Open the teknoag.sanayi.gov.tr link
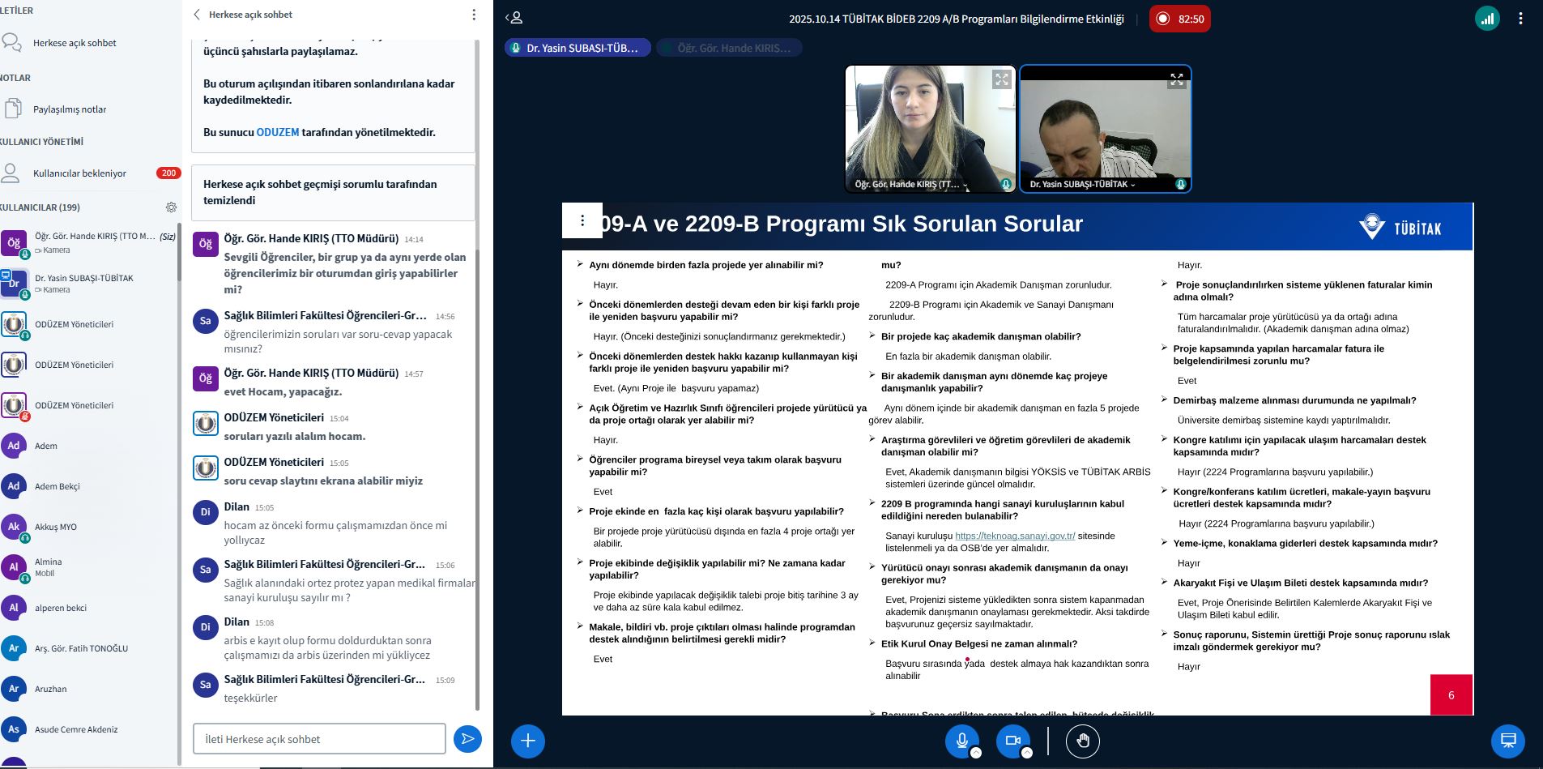 [x=1015, y=536]
